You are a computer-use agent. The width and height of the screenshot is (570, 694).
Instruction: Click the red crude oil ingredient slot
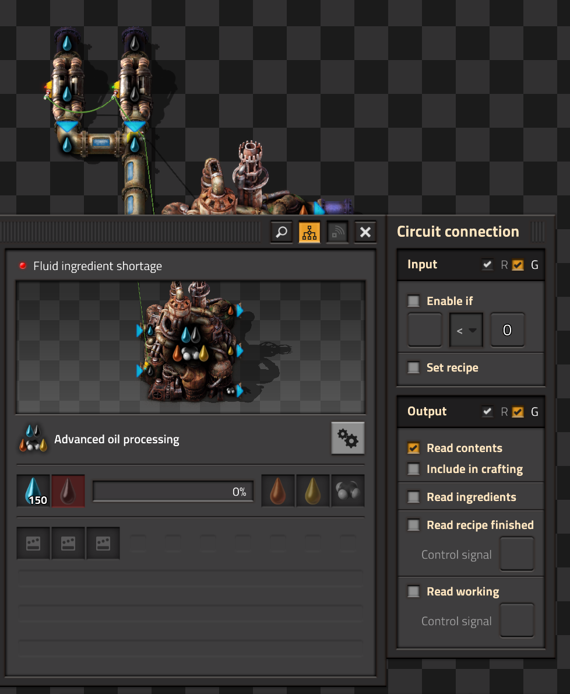tap(68, 491)
